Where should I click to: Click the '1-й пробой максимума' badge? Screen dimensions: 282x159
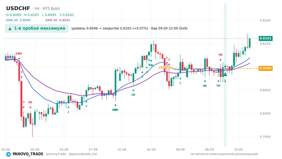click(37, 28)
